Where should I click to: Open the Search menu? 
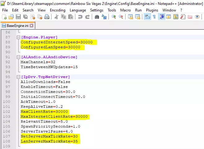28,10
